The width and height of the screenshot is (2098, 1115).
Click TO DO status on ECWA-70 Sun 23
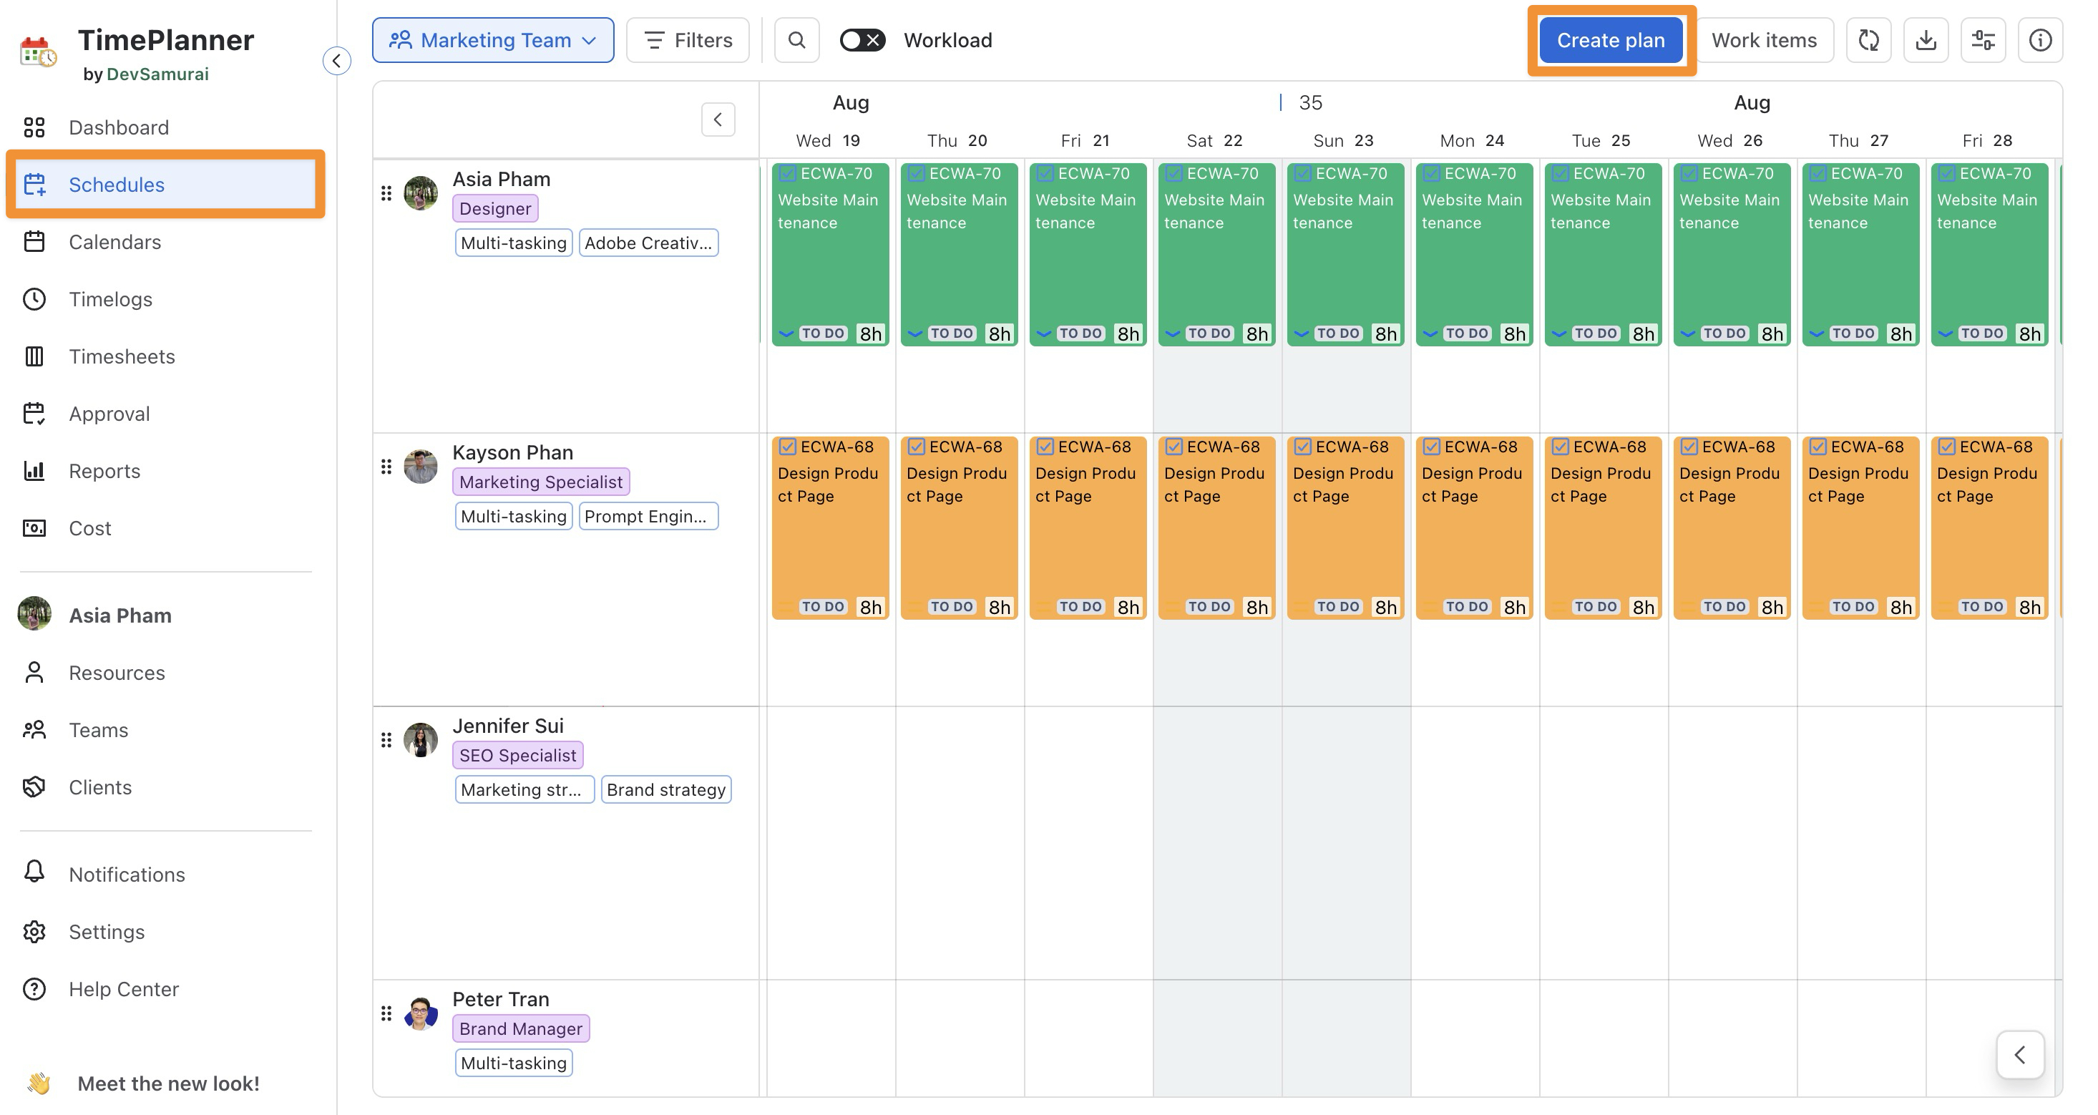[x=1338, y=333]
